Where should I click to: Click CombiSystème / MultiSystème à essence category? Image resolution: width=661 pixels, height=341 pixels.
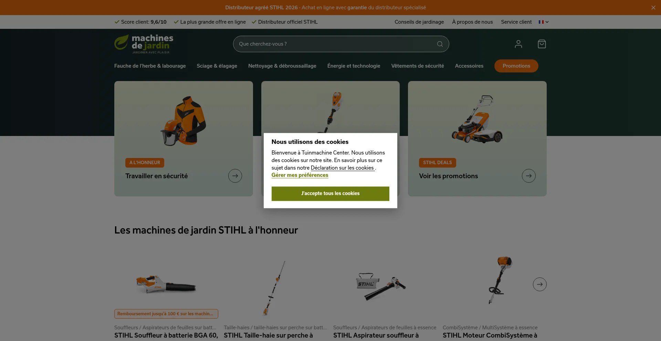click(x=490, y=328)
